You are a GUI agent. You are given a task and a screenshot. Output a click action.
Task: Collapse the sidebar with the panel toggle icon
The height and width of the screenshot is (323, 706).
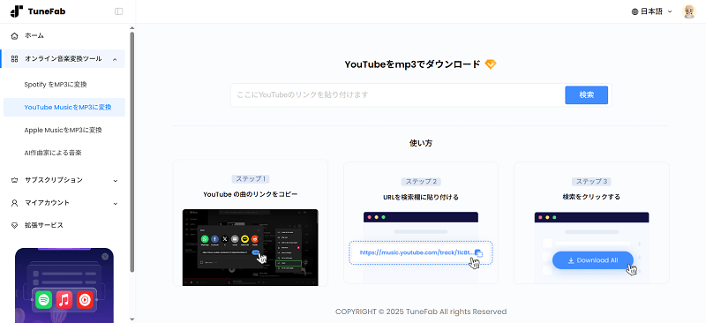pyautogui.click(x=119, y=11)
